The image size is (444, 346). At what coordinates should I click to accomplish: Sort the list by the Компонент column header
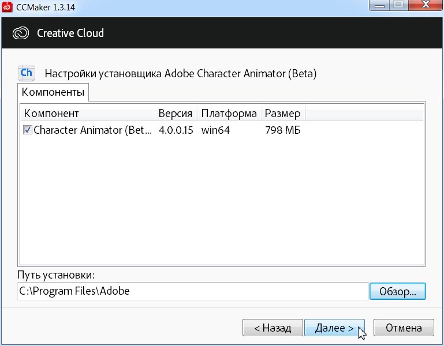click(88, 113)
